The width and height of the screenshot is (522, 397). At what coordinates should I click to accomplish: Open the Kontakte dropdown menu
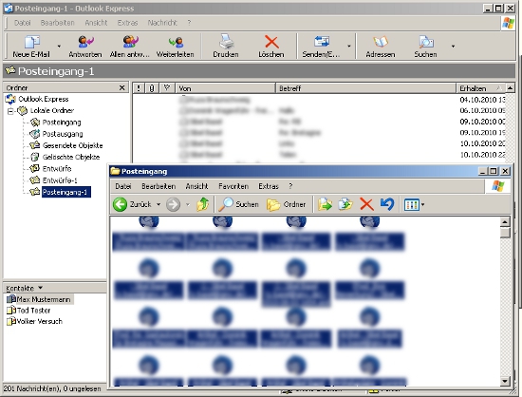40,288
